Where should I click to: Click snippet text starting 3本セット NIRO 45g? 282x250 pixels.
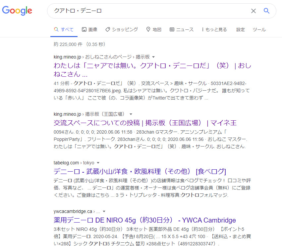pyautogui.click(x=152, y=236)
